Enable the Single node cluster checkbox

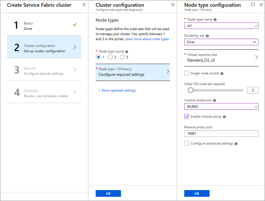point(187,73)
